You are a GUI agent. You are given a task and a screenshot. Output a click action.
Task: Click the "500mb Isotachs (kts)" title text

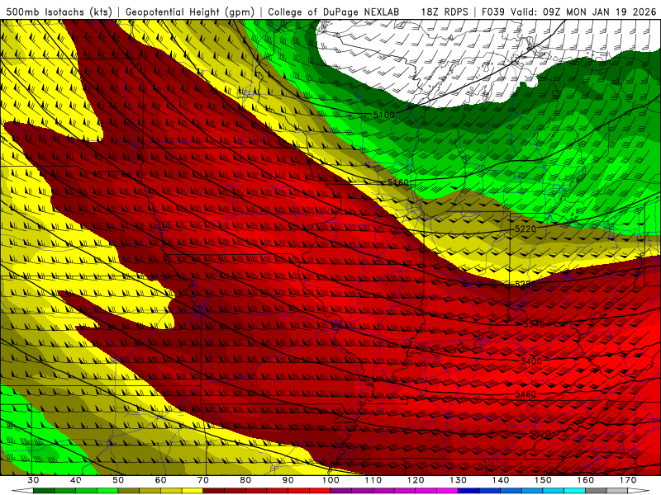[59, 12]
